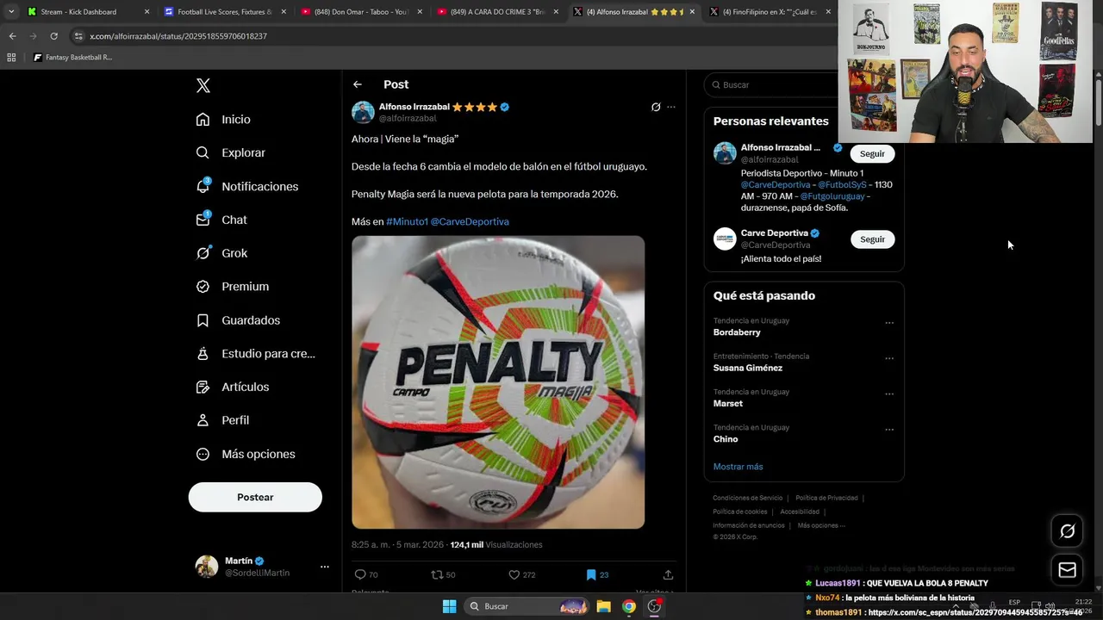Switch to Football Live Scores tab
Screen dimensions: 1103x620
coord(224,12)
